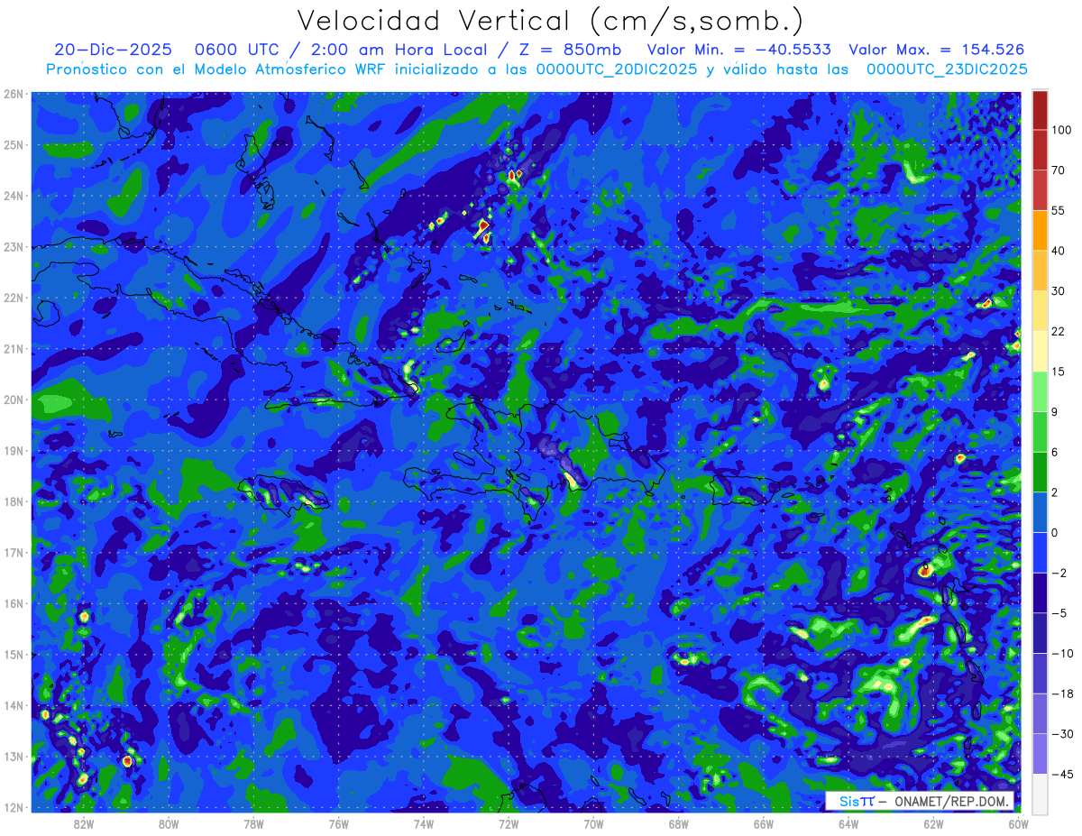
Task: Click the latitude axis label "19N"
Action: click(x=13, y=451)
